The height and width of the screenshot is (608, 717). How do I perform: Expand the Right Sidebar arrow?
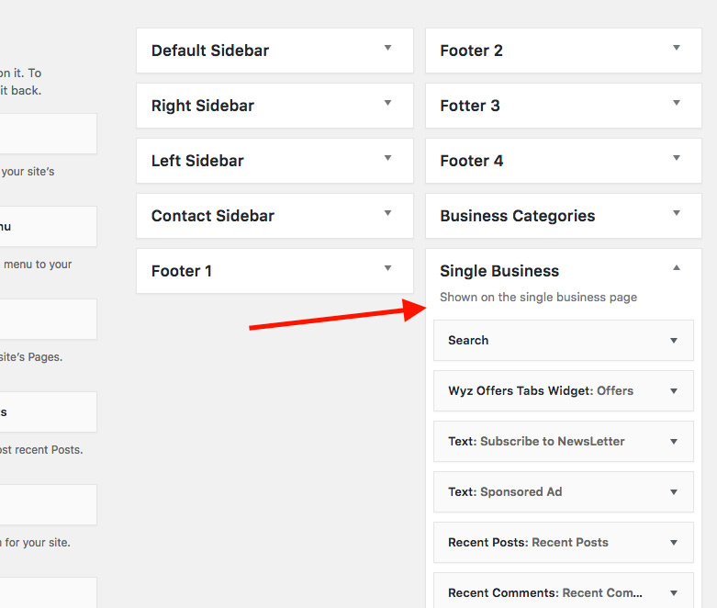[x=387, y=103]
